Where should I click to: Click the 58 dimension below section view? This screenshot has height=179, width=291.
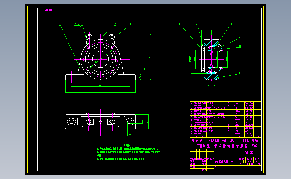click(211, 85)
